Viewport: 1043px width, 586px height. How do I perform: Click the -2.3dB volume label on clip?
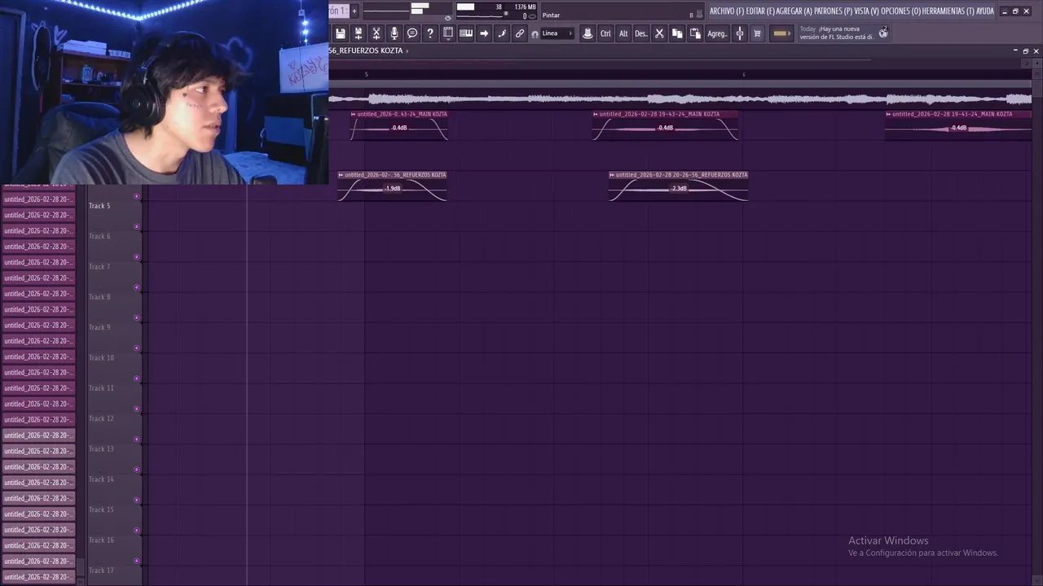pos(679,189)
